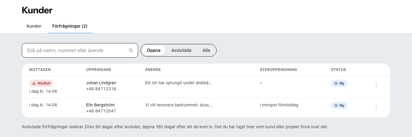Focus the name, number or ärende search field
Screen dimensions: 412x137
(x=80, y=50)
